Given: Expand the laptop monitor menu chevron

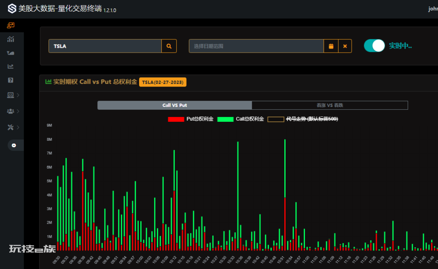Looking at the screenshot, I should 18,95.
